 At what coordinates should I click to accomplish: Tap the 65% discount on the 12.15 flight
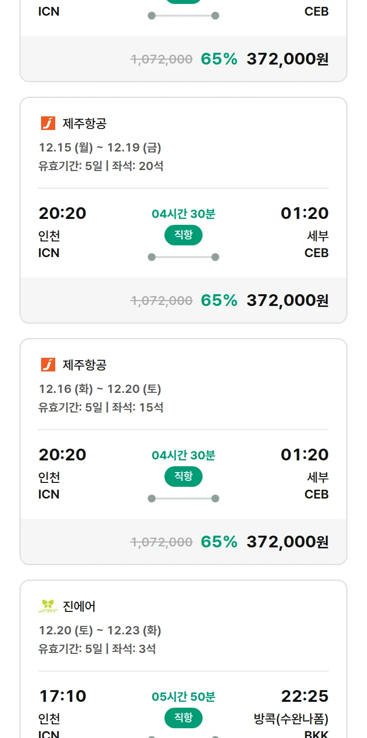219,300
